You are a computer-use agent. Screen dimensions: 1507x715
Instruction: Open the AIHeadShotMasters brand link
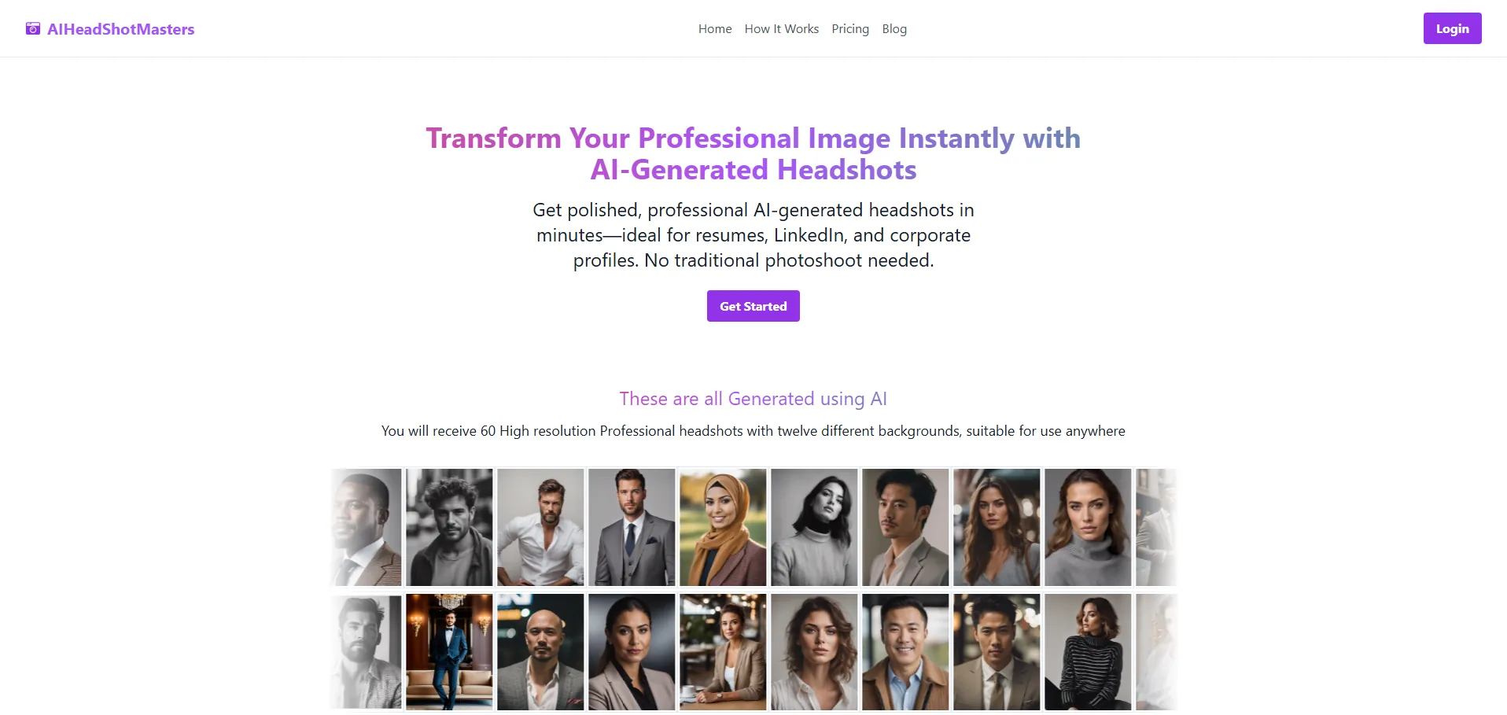pos(120,29)
